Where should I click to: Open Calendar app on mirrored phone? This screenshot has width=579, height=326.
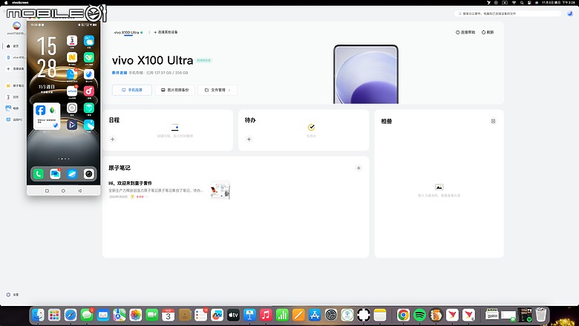tap(72, 41)
